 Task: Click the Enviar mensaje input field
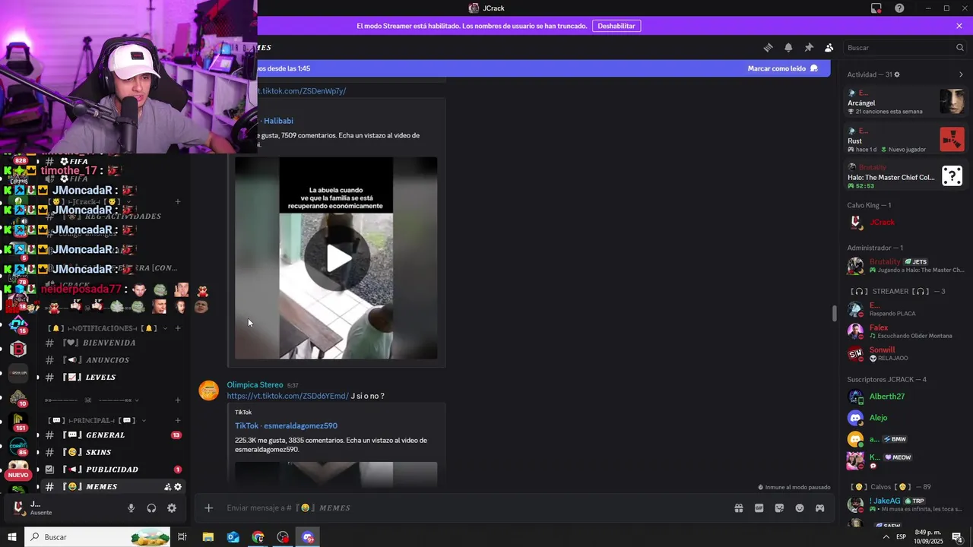pos(471,508)
